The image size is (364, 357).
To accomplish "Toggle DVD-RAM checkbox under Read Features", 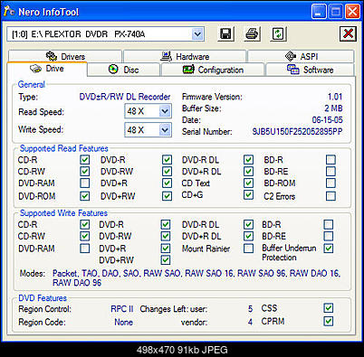I will [85, 183].
